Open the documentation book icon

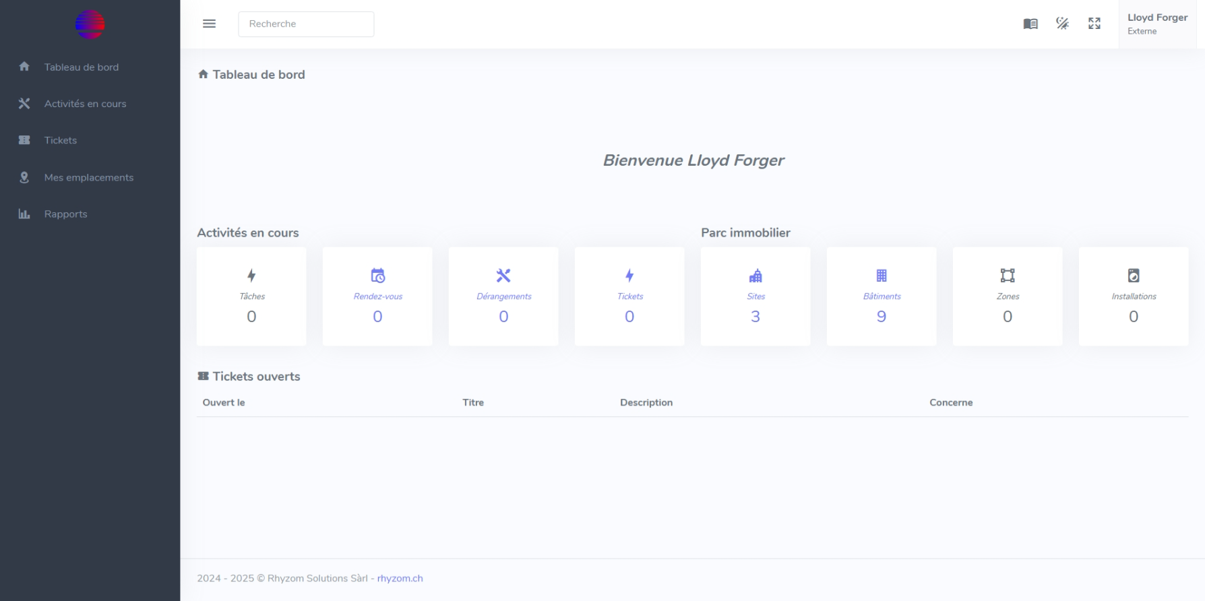1030,24
